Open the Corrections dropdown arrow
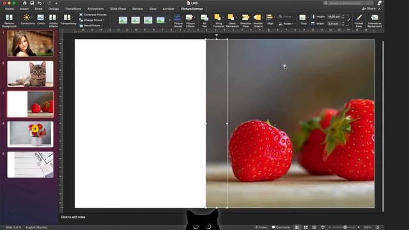The image size is (409, 230). tap(31, 17)
